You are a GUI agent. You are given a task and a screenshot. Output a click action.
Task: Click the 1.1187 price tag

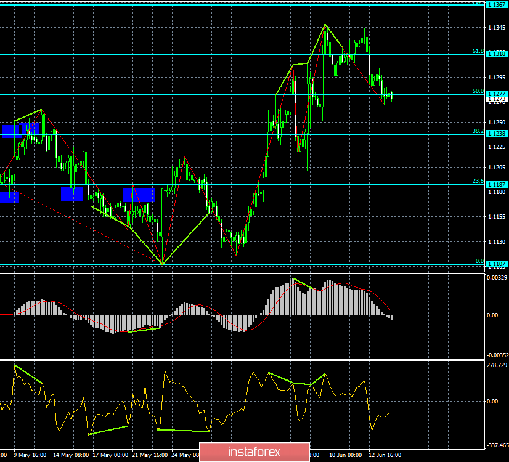coord(496,184)
